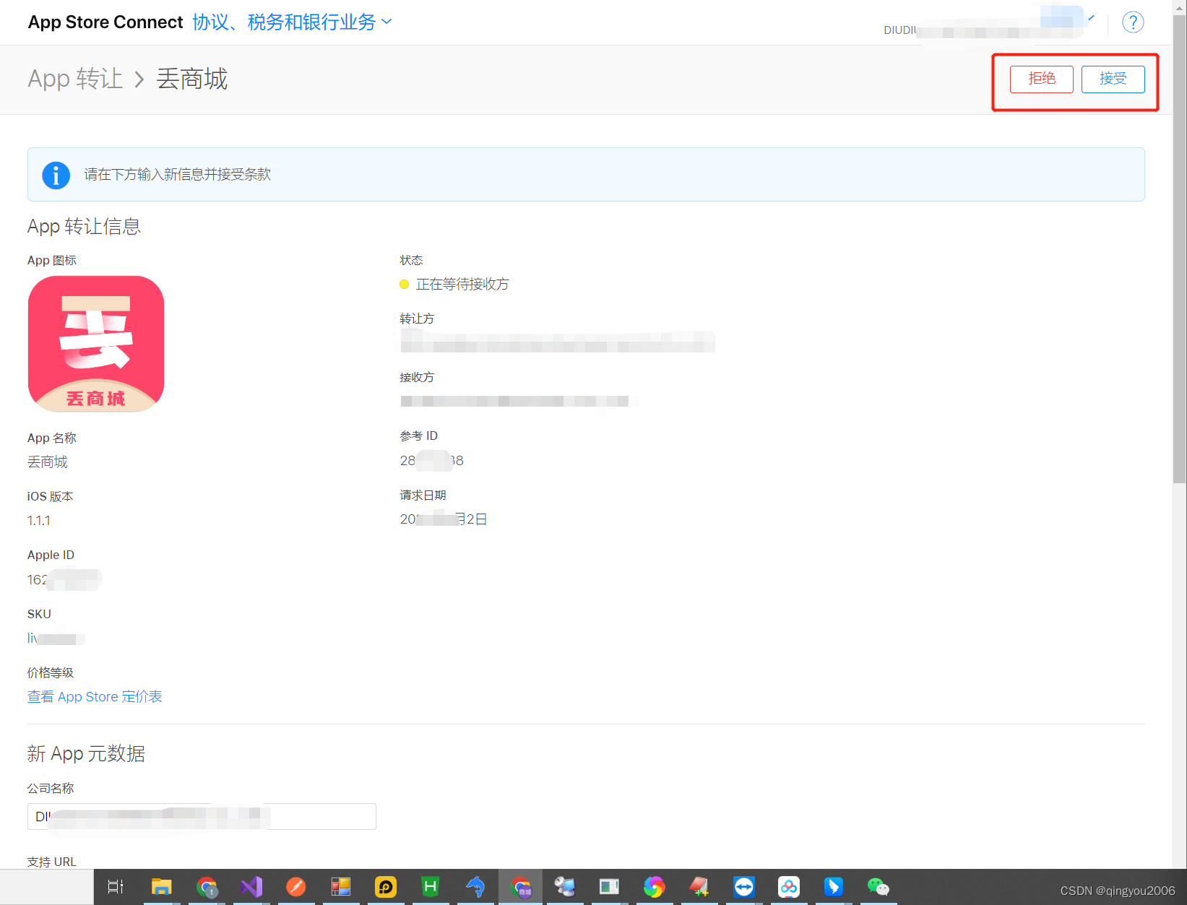This screenshot has height=905, width=1187.
Task: Open orange Postman icon in taskbar
Action: pos(296,887)
